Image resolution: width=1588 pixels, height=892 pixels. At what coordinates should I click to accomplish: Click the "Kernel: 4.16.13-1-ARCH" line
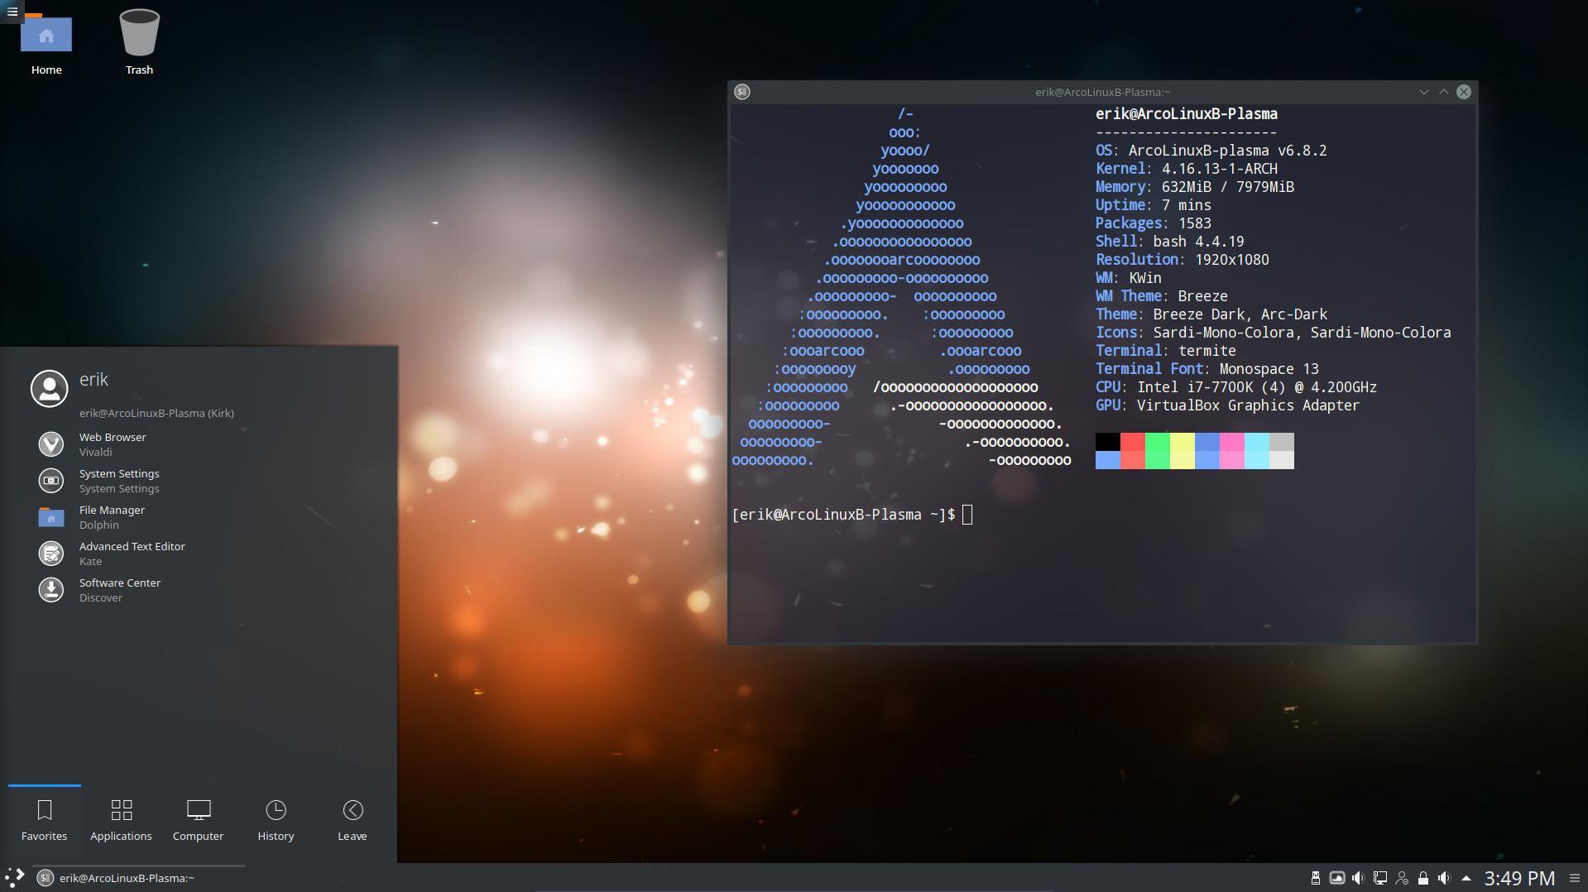1187,169
